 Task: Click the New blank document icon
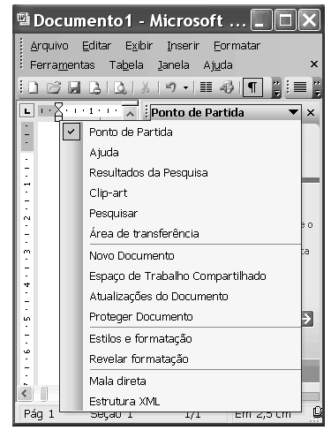pos(33,87)
